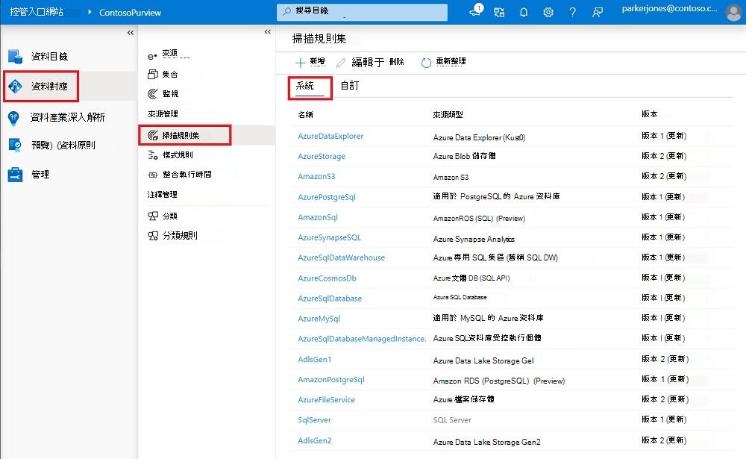Focus the 搜尋目錄 search box

pyautogui.click(x=362, y=12)
